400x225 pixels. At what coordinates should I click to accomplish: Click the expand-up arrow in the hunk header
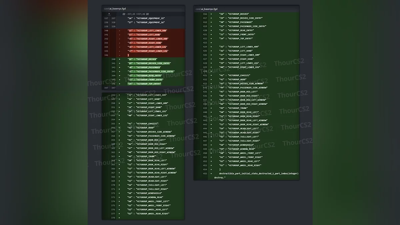pyautogui.click(x=109, y=14)
